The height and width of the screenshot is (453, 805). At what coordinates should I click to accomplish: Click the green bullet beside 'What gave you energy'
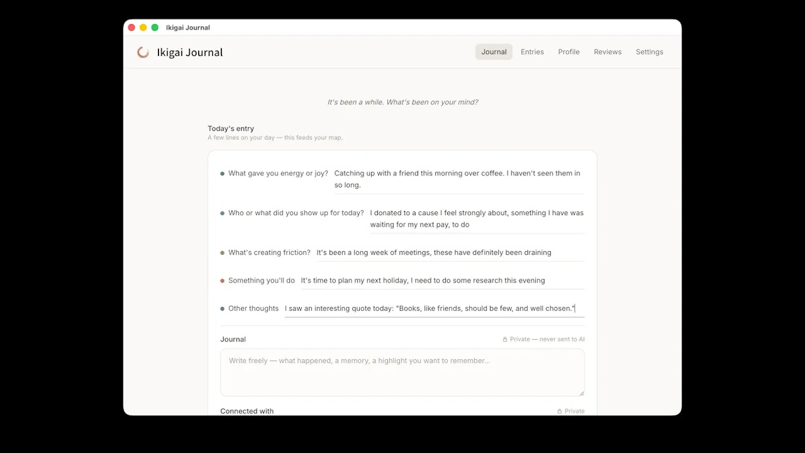click(222, 174)
